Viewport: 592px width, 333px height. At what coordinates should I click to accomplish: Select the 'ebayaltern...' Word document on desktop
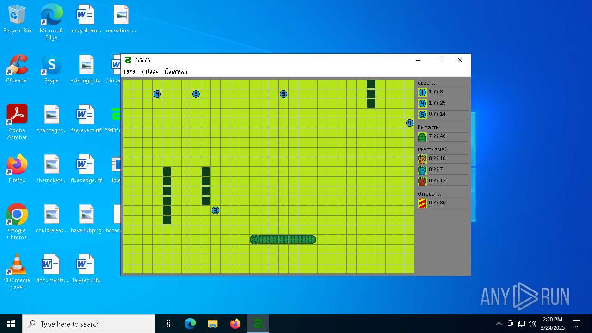click(86, 19)
